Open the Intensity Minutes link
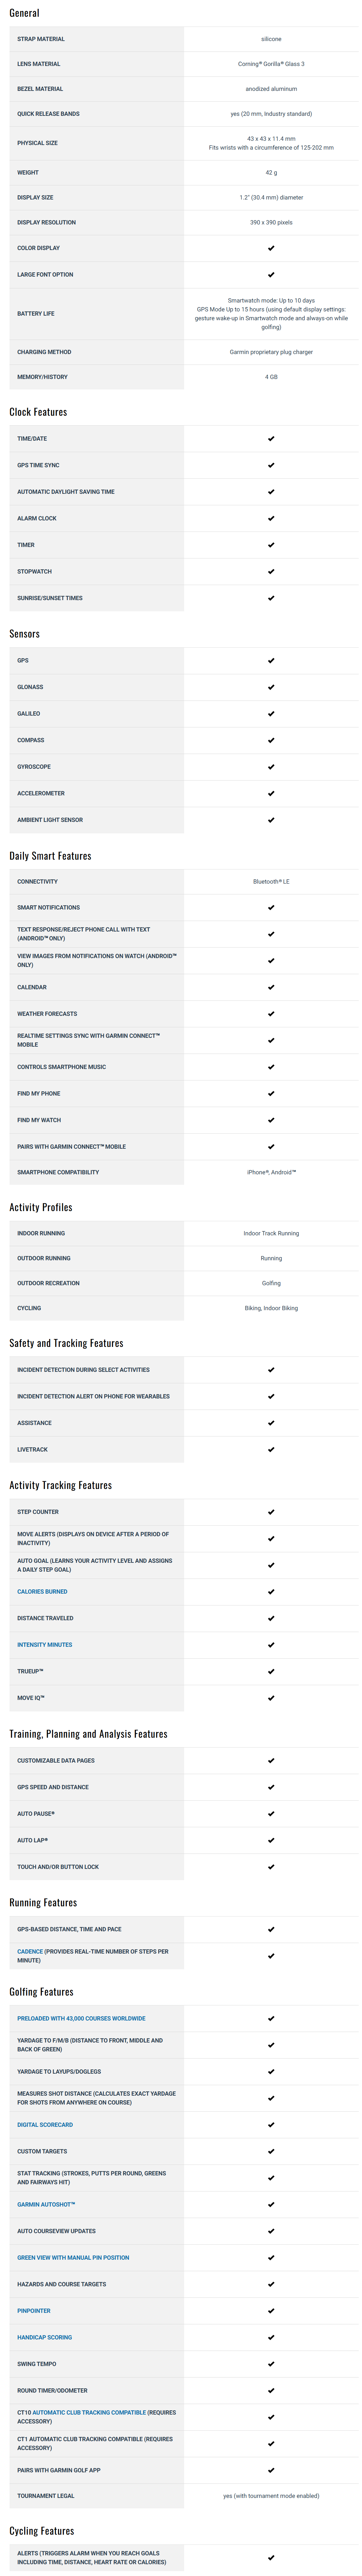Screen dimensions: 362x2576 click(x=44, y=1644)
